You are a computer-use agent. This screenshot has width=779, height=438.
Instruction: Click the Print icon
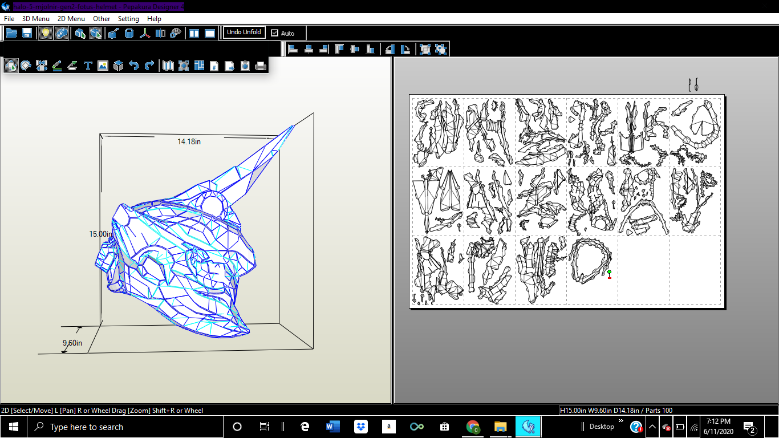(x=261, y=66)
